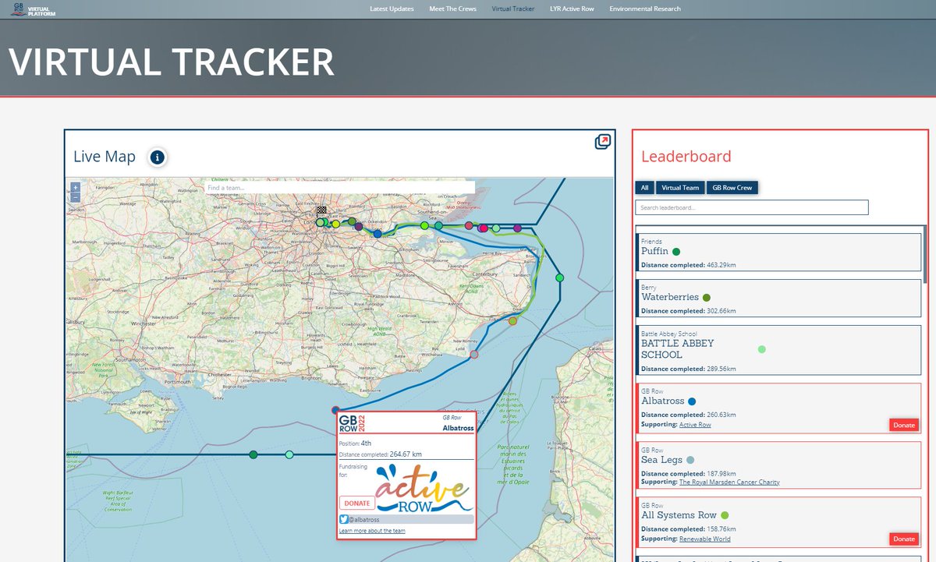
Task: Click Puffin's green dot in leaderboard
Action: coord(676,252)
